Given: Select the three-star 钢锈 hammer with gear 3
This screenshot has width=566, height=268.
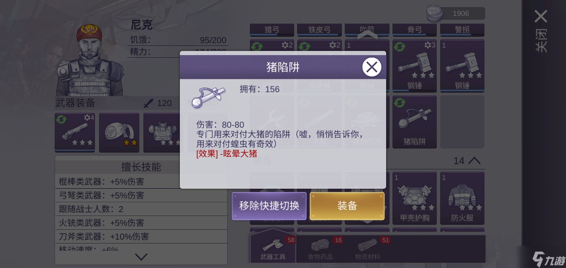Looking at the screenshot, I should [x=414, y=66].
